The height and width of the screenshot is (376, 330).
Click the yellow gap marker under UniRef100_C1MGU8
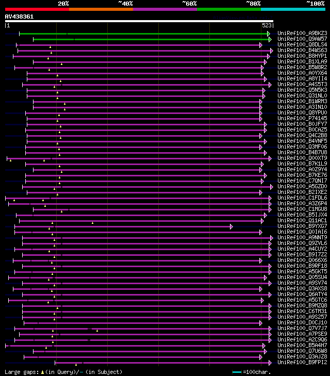pos(61,211)
